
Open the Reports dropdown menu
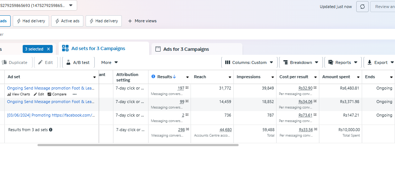coord(343,62)
